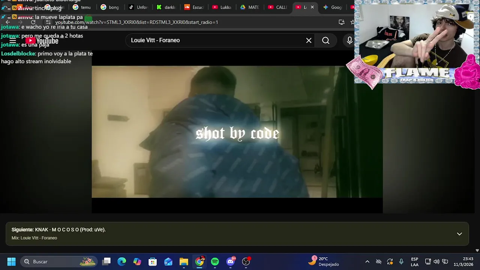Image resolution: width=480 pixels, height=270 pixels.
Task: Go back to previous browser page
Action: point(7,22)
